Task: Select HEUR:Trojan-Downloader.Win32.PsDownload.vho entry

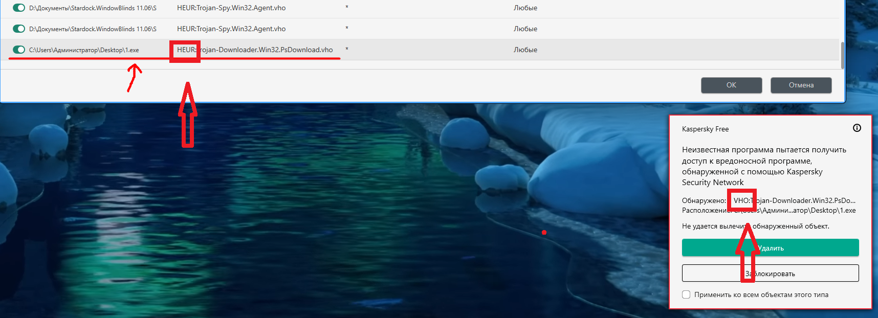Action: [x=255, y=50]
